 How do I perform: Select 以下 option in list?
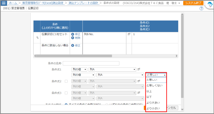[x=156, y=97]
